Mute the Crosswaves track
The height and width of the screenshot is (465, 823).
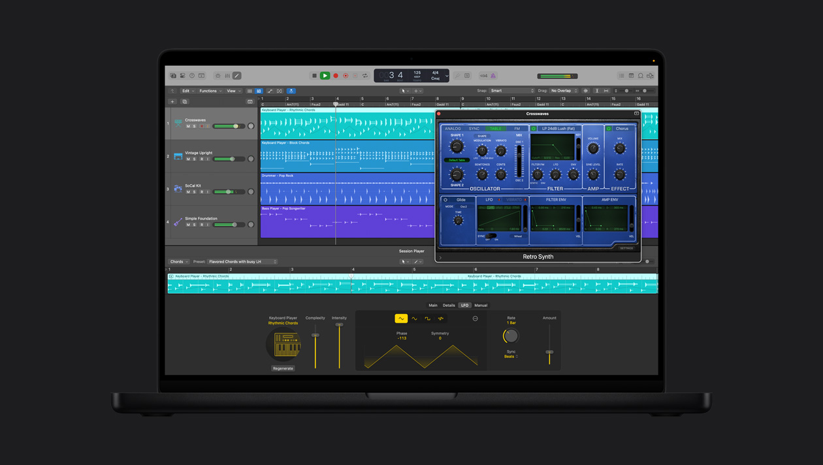coord(189,126)
